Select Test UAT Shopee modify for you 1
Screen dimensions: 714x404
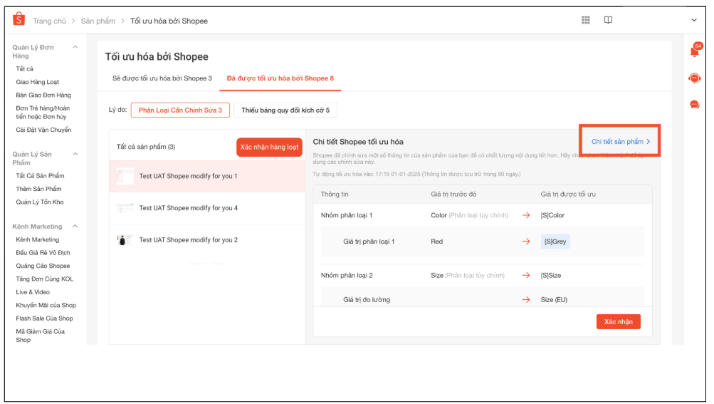pyautogui.click(x=206, y=176)
